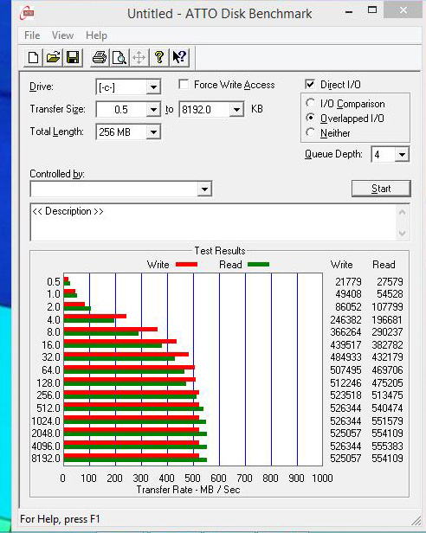Expand the Controlled by dropdown
The image size is (426, 533).
tap(204, 189)
